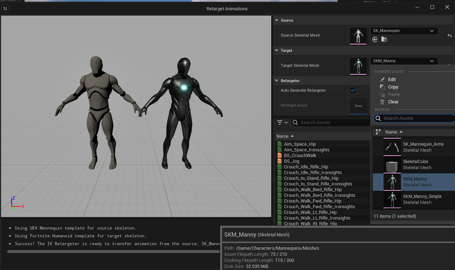This screenshot has width=455, height=270.
Task: Click the Success IK Retargeter log message
Action: 118,244
